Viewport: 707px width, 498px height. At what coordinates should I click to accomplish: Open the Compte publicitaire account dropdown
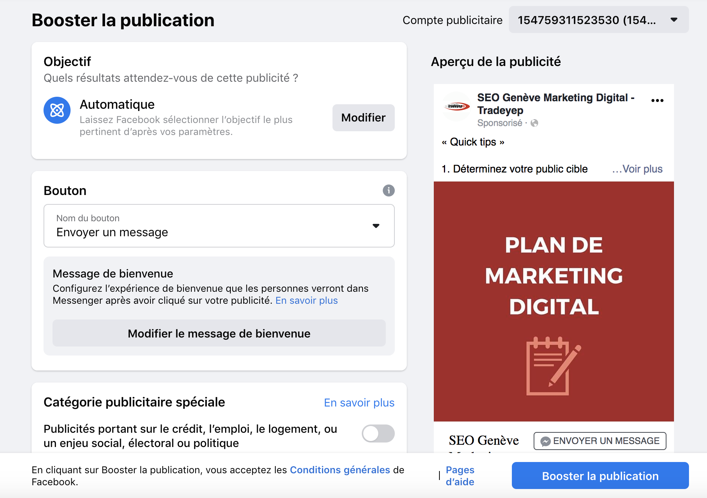599,20
